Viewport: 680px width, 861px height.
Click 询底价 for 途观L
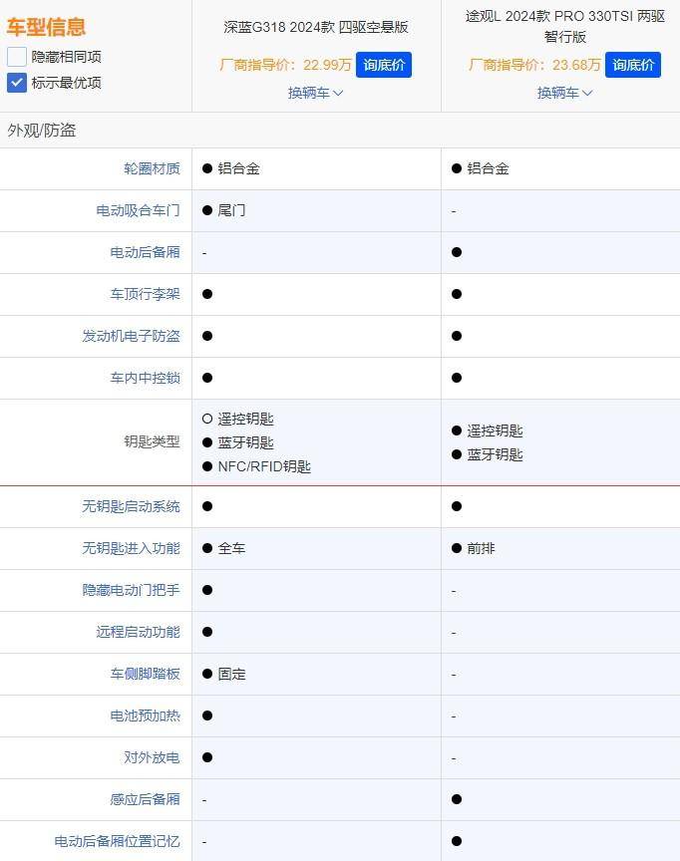tap(632, 65)
